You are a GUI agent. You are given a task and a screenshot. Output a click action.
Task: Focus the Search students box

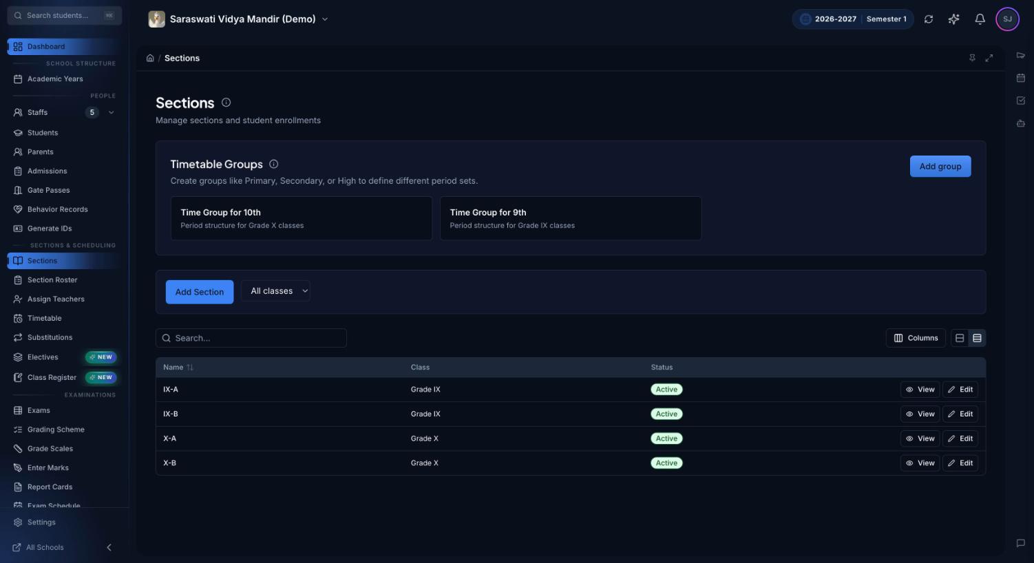coord(65,15)
